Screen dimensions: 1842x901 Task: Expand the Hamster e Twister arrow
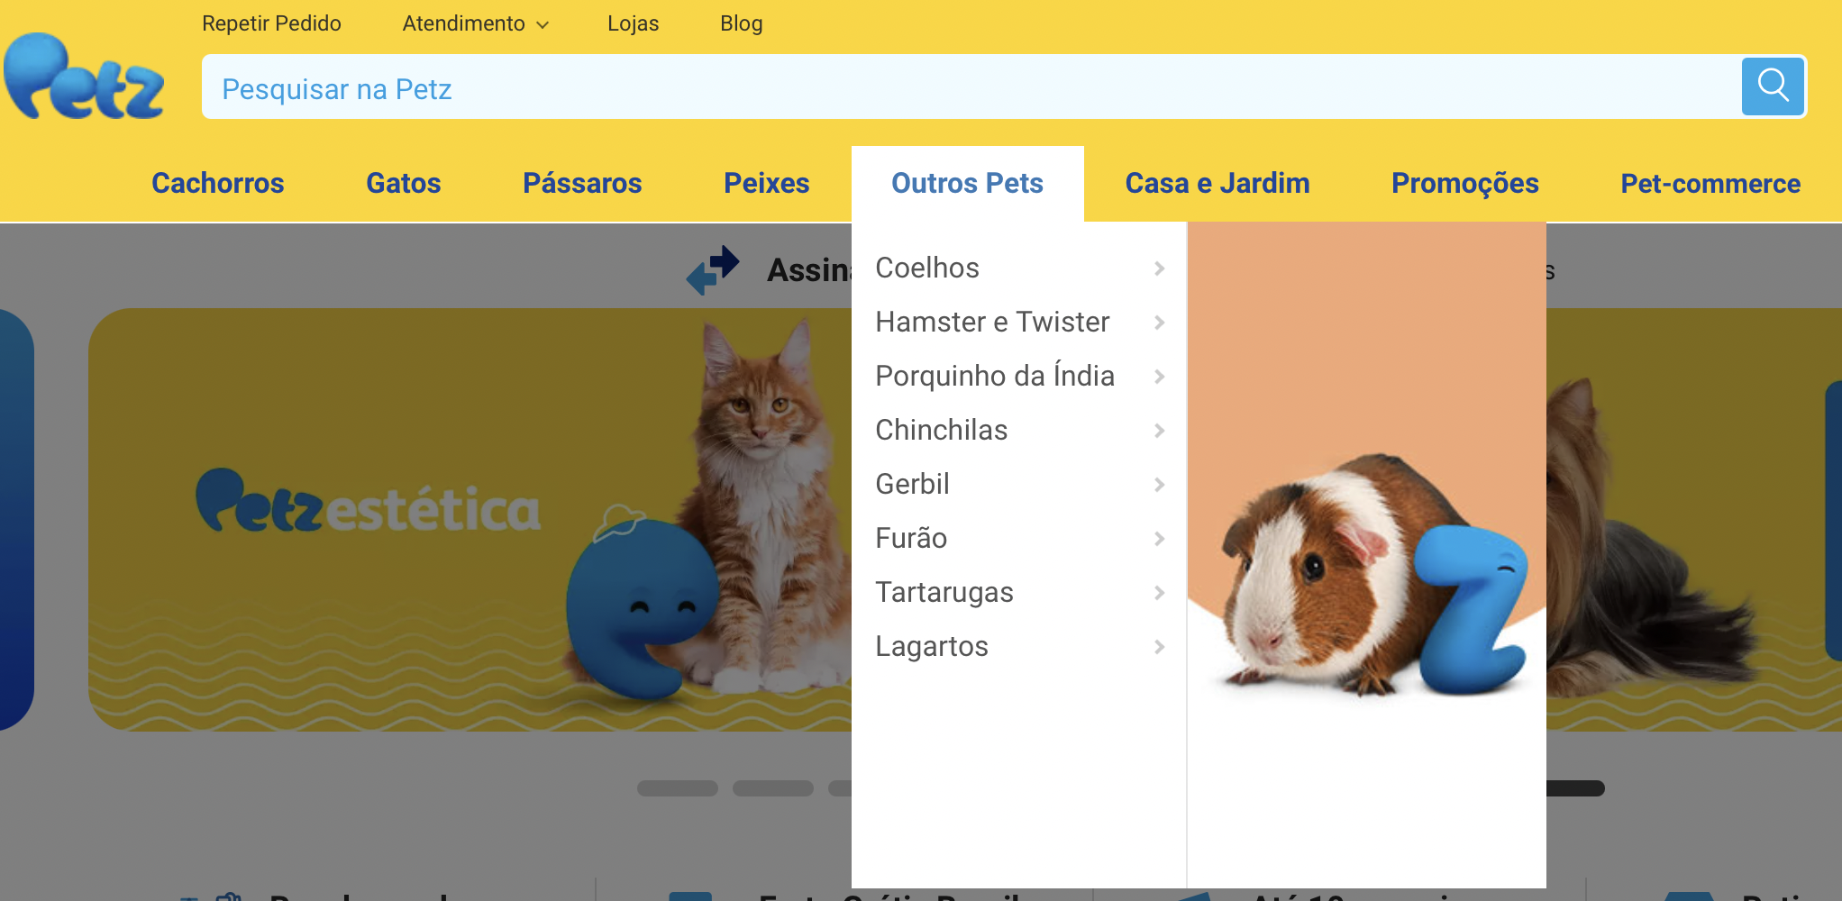1159,323
